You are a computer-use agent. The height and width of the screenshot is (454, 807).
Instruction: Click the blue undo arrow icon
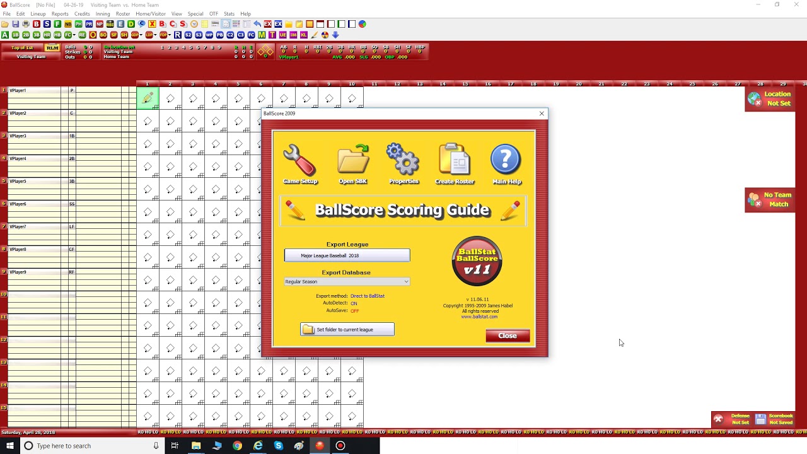[x=257, y=24]
